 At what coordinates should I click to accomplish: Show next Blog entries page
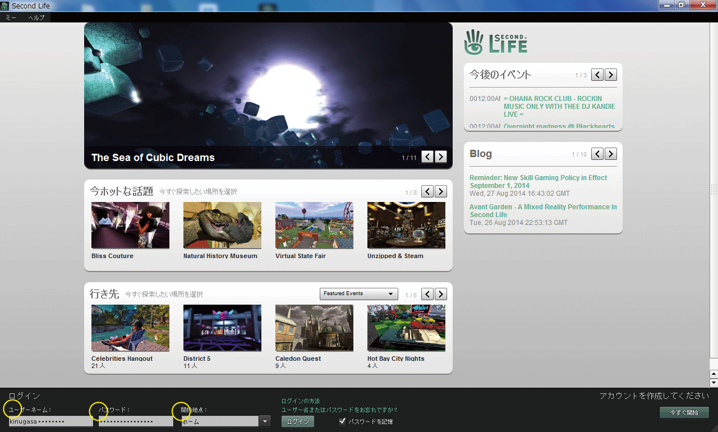(x=611, y=154)
